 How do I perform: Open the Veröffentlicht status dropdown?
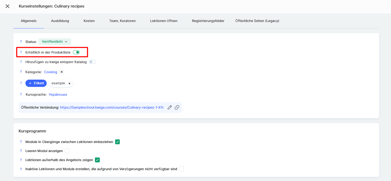(55, 42)
